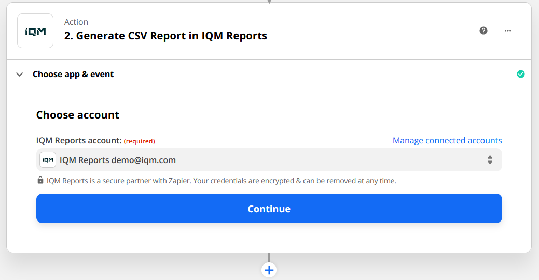Open the three-dot step options menu
The image size is (539, 280).
[508, 31]
